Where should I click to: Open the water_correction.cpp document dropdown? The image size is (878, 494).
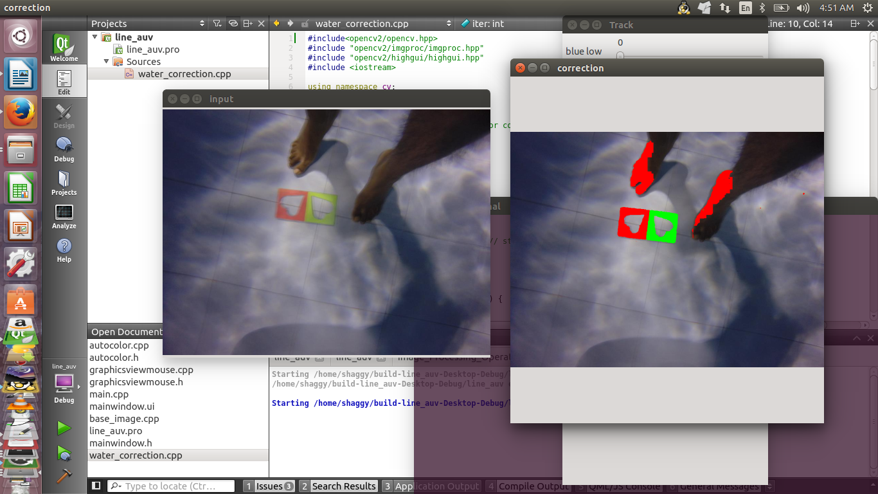[x=384, y=23]
